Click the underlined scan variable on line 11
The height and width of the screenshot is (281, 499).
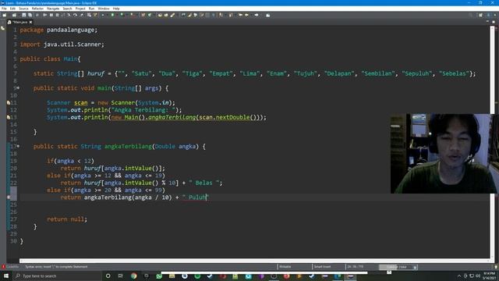click(80, 102)
